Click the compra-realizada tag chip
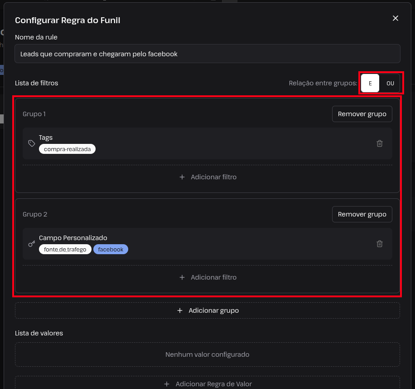Screen dimensions: 415x389 point(67,149)
